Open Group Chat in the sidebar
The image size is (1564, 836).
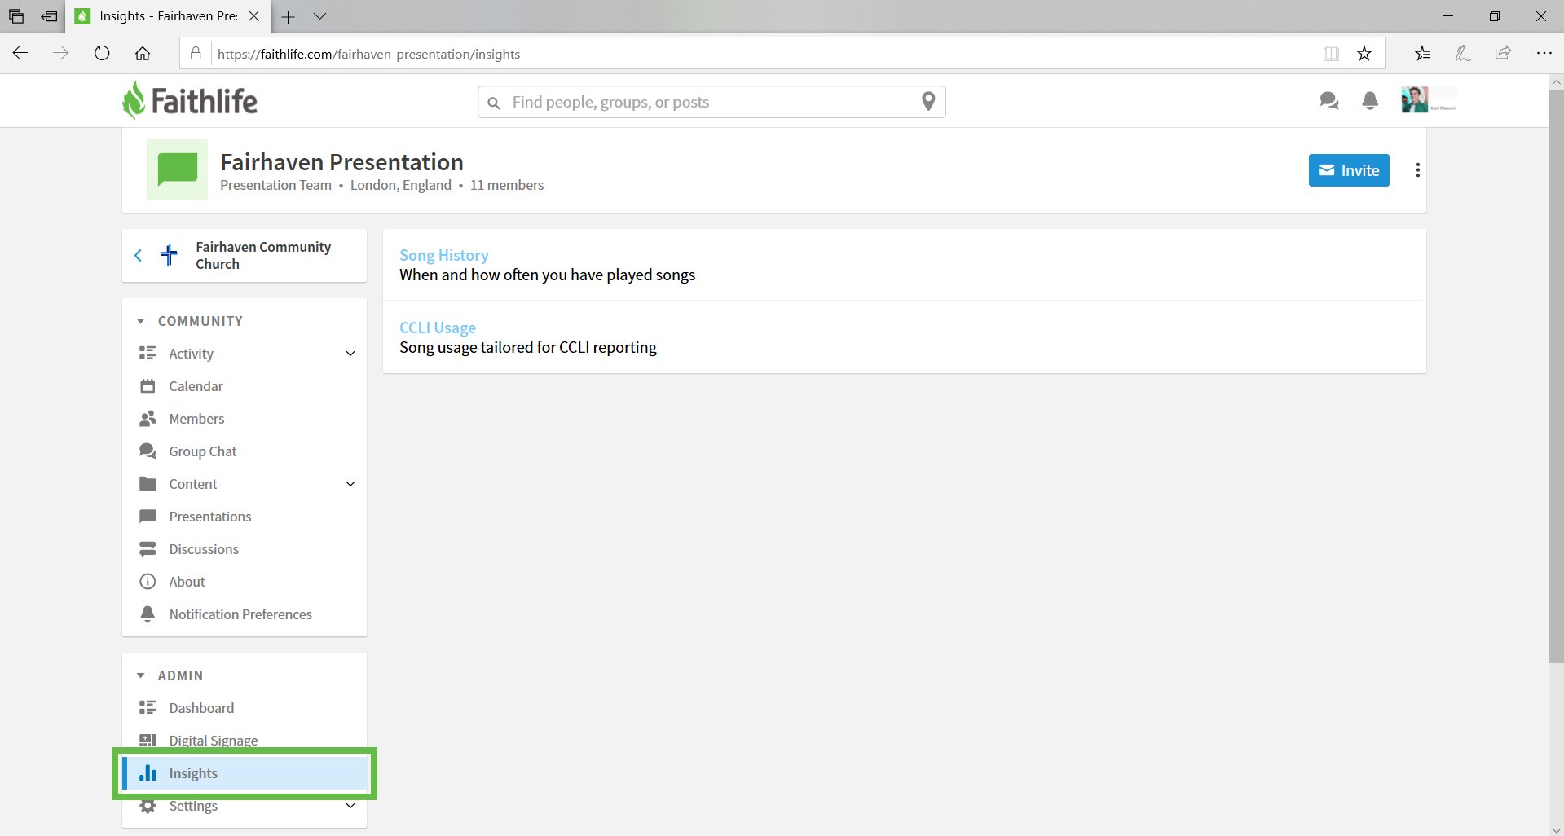pyautogui.click(x=203, y=451)
